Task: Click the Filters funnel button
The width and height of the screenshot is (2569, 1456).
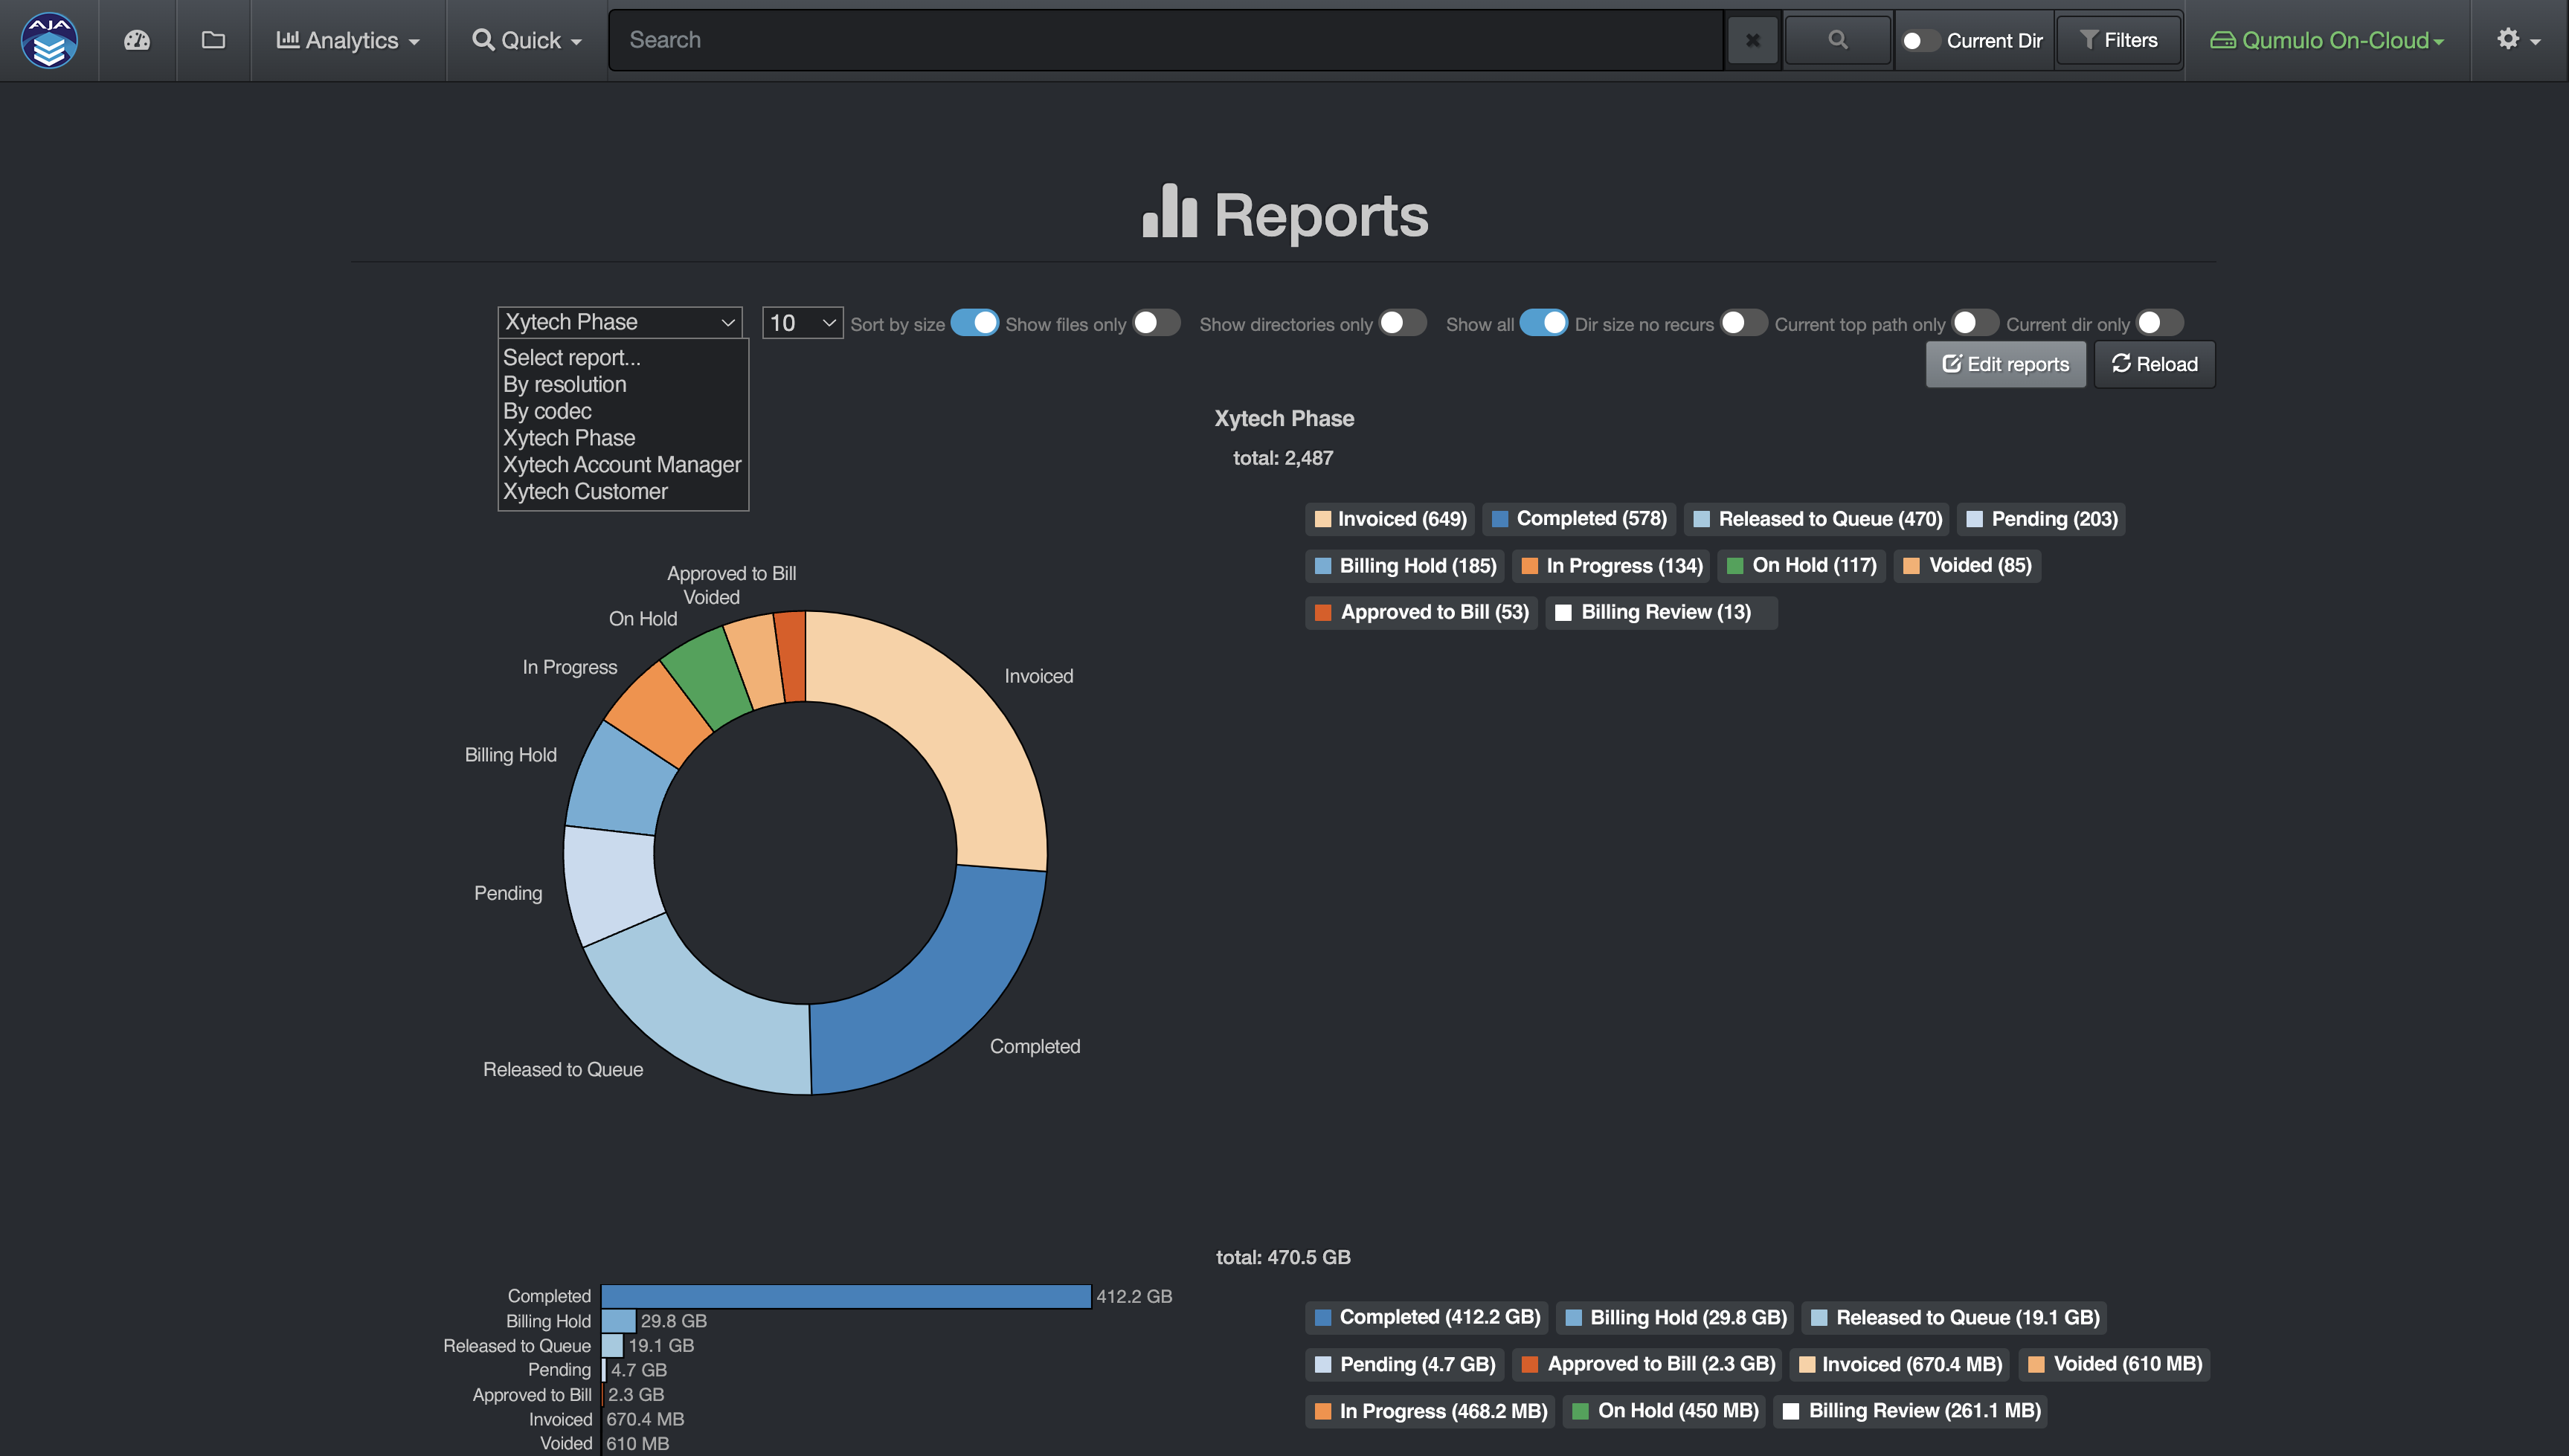Action: pyautogui.click(x=2118, y=40)
